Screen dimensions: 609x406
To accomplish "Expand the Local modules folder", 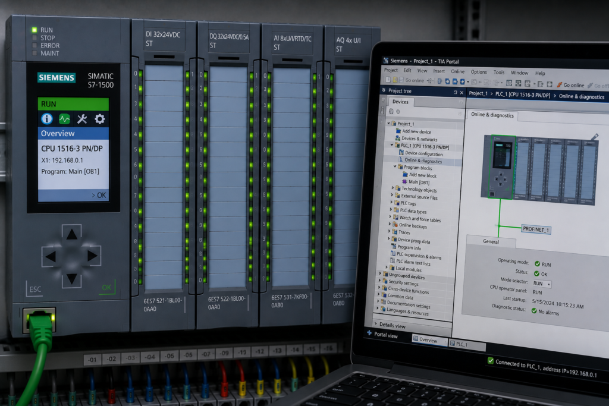I will coord(387,267).
